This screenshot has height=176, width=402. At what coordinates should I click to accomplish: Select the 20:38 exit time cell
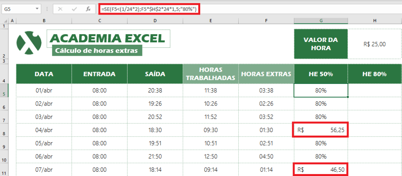pos(155,90)
